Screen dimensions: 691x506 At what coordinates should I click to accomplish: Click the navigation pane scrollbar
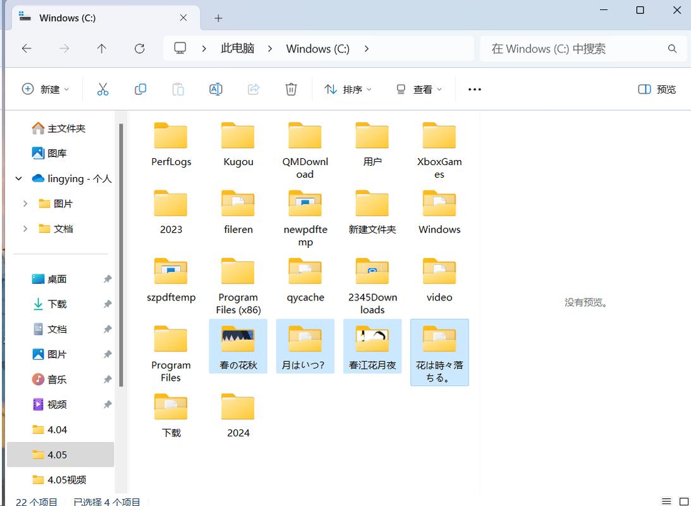tap(121, 256)
